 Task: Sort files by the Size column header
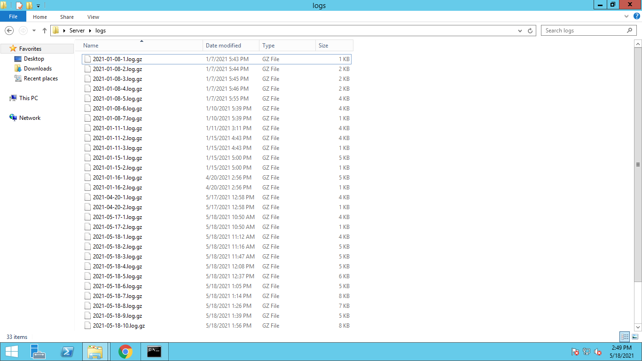334,46
